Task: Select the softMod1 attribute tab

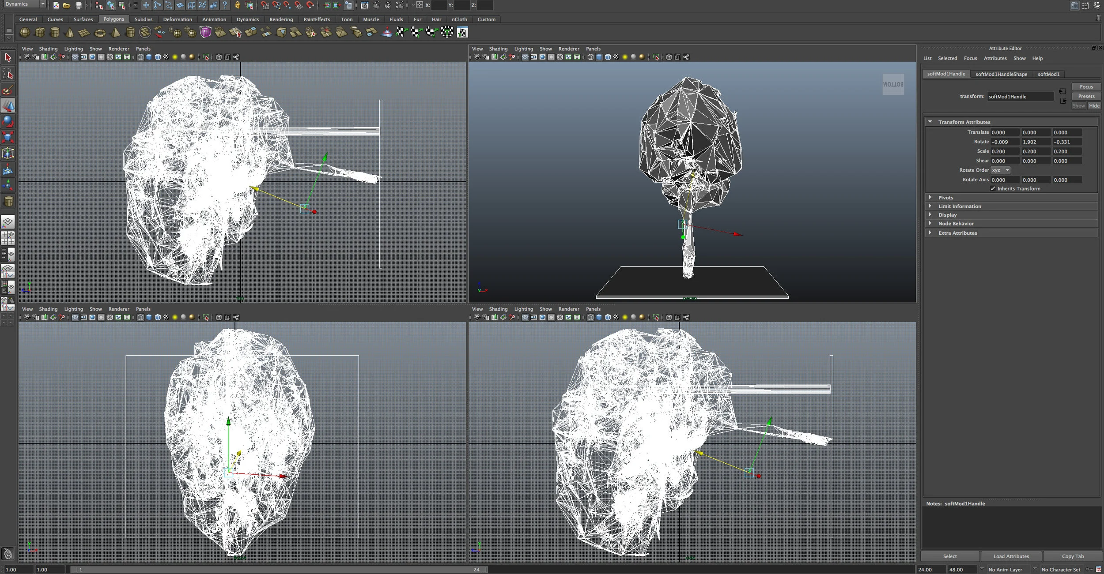Action: click(1048, 74)
